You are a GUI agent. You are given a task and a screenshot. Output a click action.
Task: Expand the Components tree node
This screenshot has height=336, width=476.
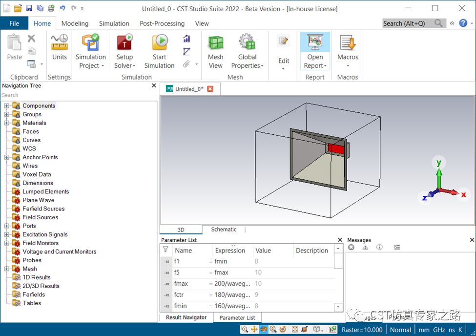click(7, 105)
